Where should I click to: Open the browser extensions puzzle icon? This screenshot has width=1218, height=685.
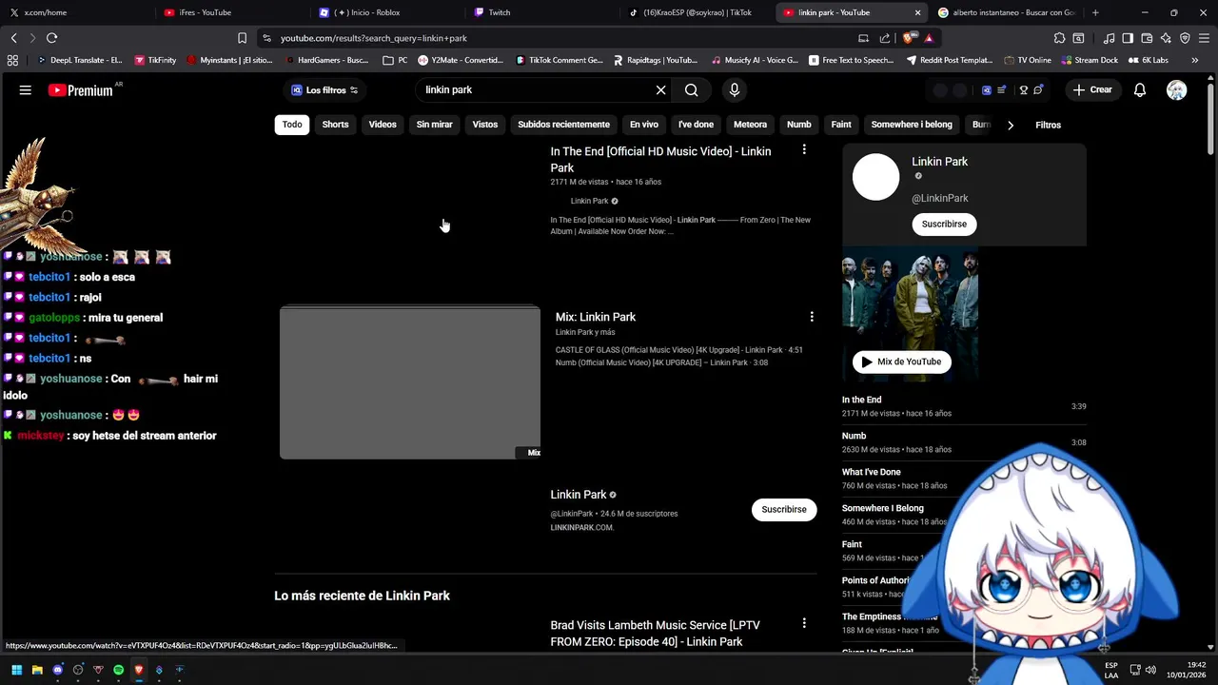[x=1059, y=38]
